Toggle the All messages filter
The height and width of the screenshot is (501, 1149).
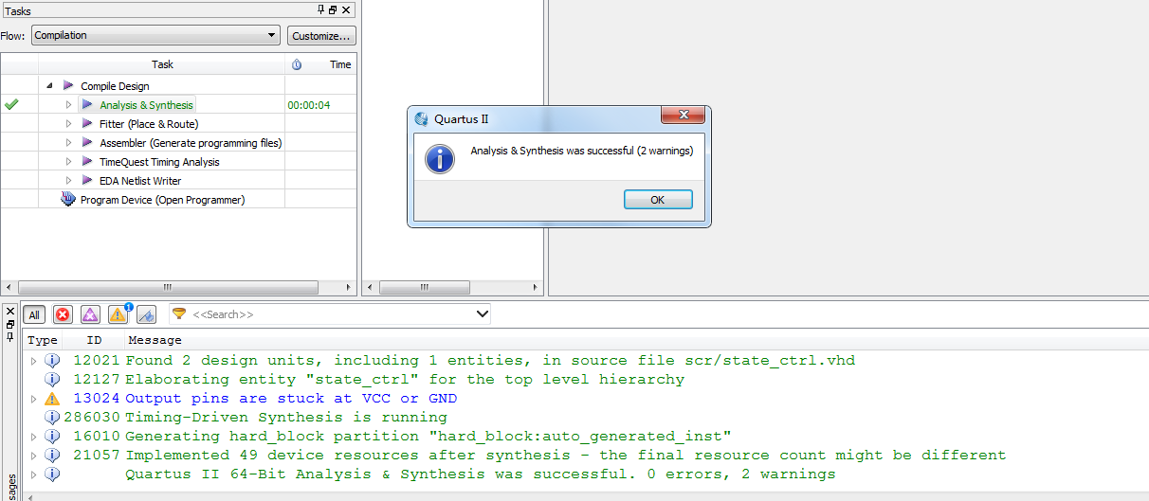34,314
